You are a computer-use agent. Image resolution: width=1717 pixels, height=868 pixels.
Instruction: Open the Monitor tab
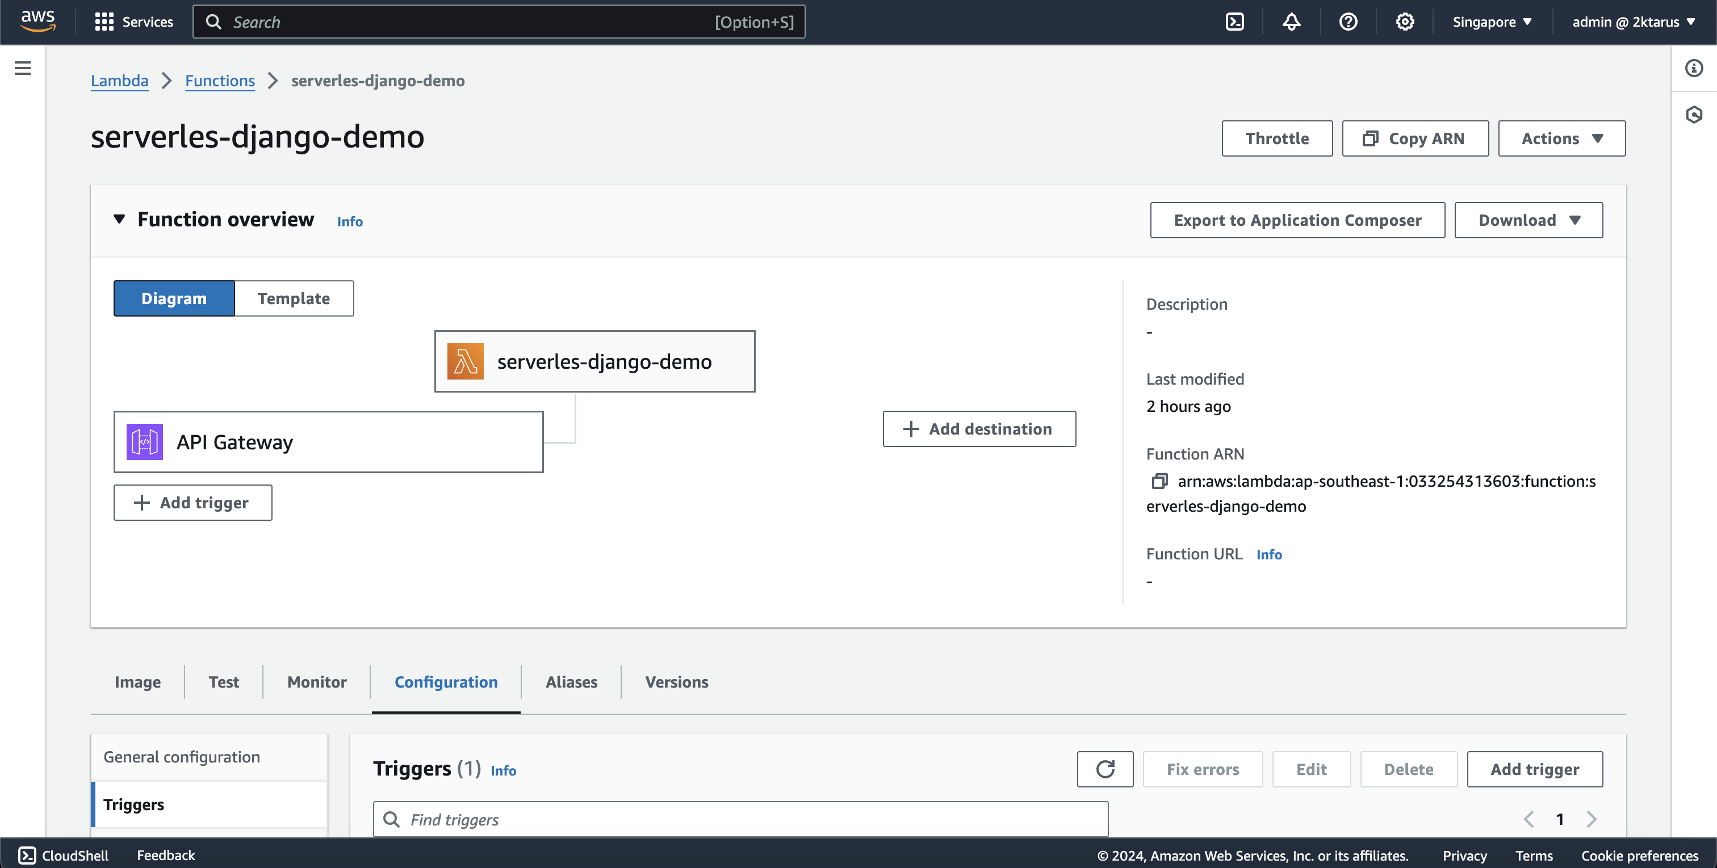pyautogui.click(x=317, y=681)
